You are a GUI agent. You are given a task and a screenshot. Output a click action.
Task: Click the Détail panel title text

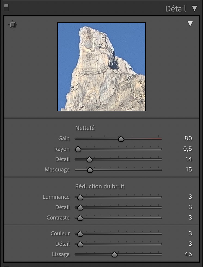[176, 9]
